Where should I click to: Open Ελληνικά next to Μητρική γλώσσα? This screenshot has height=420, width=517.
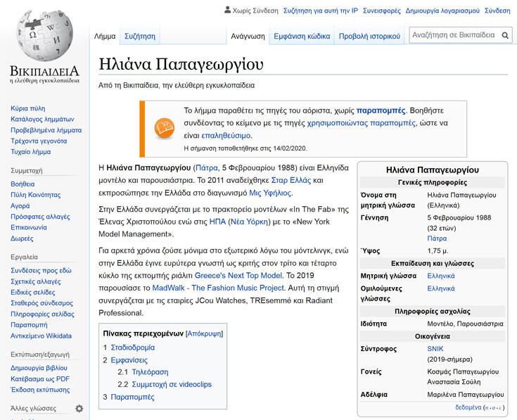441,276
